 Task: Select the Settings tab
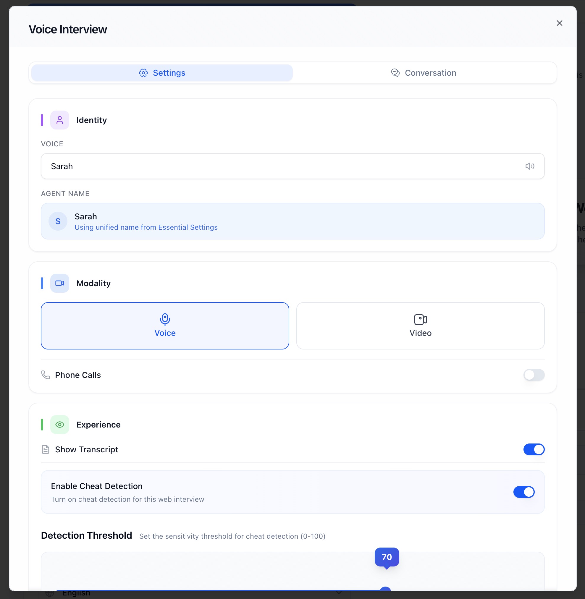[162, 73]
